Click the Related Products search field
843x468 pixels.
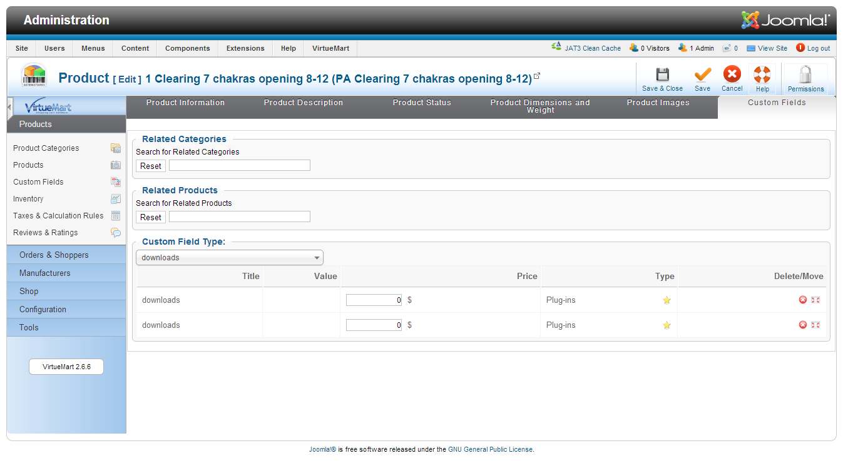240,216
